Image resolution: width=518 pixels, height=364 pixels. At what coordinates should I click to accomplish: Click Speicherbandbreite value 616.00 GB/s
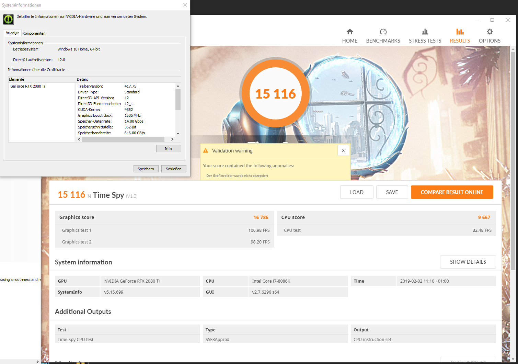point(135,133)
